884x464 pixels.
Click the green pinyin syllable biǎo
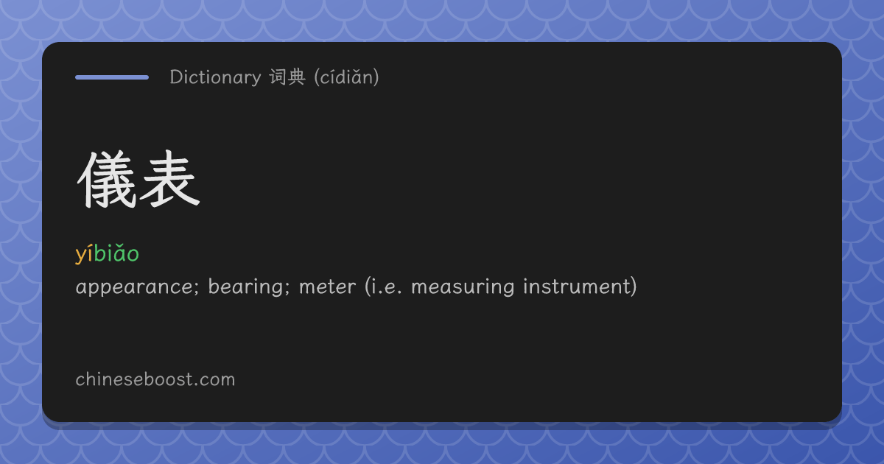click(116, 254)
